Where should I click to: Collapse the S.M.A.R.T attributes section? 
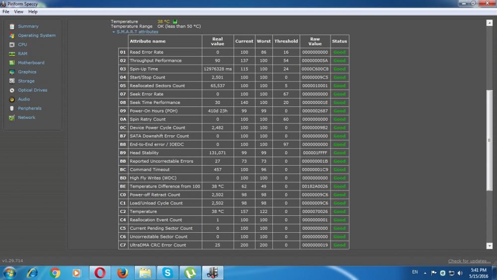113,32
